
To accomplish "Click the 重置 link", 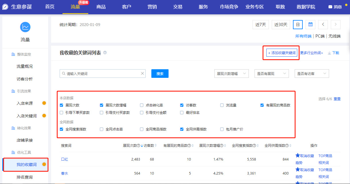I will [337, 99].
